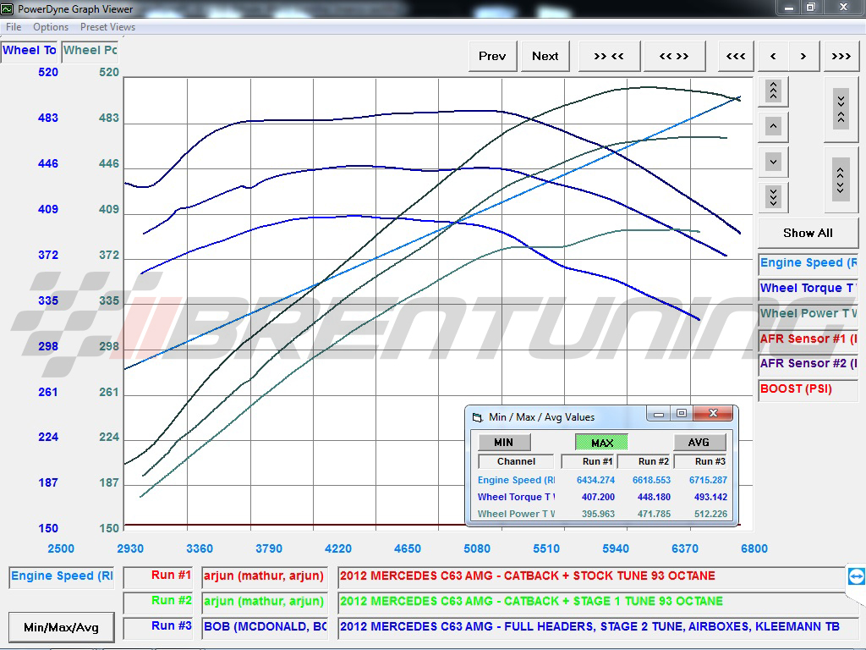The height and width of the screenshot is (650, 866).
Task: Toggle the AFR Sensor #1 channel
Action: (808, 339)
